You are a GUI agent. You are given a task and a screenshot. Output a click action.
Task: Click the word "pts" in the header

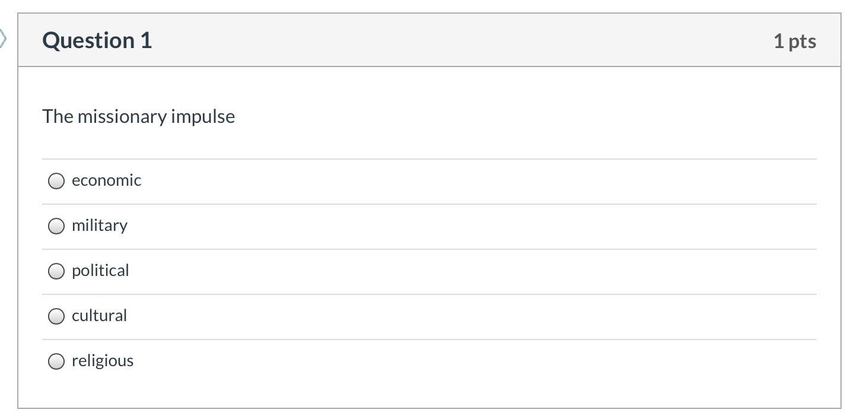[x=802, y=42]
